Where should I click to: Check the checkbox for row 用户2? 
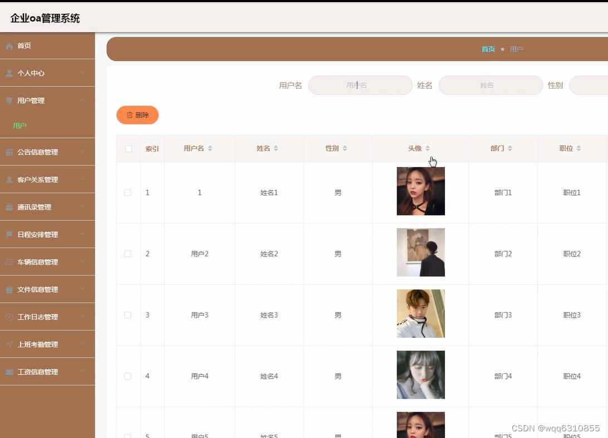[128, 254]
